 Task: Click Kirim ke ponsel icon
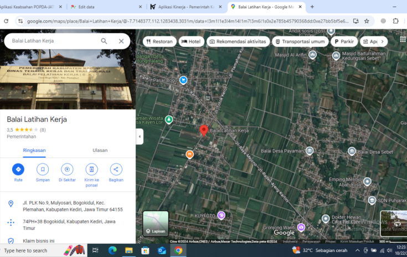(91, 169)
